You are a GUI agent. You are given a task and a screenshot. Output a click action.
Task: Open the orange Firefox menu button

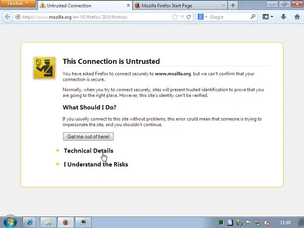[x=18, y=3]
